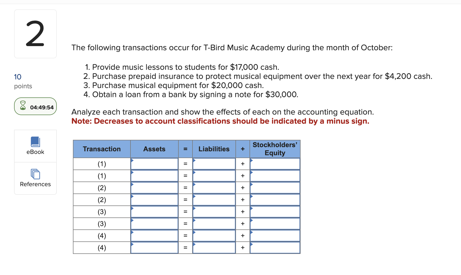Image resolution: width=461 pixels, height=275 pixels.
Task: Click the 10 points label
Action: click(17, 77)
